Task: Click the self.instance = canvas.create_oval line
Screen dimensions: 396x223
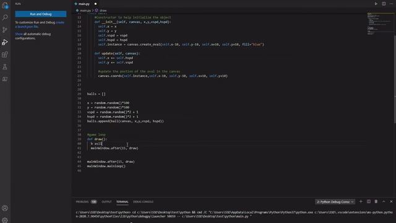Action: (181, 45)
